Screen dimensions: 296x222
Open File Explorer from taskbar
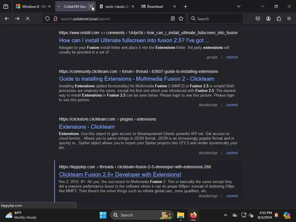(181, 215)
